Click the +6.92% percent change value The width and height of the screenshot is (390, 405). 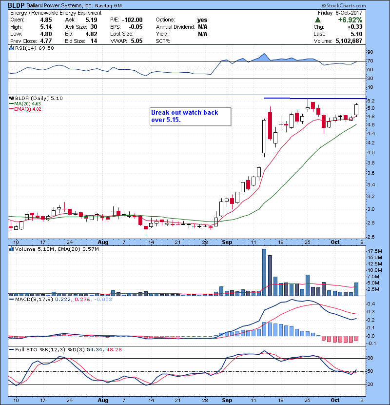coord(350,20)
